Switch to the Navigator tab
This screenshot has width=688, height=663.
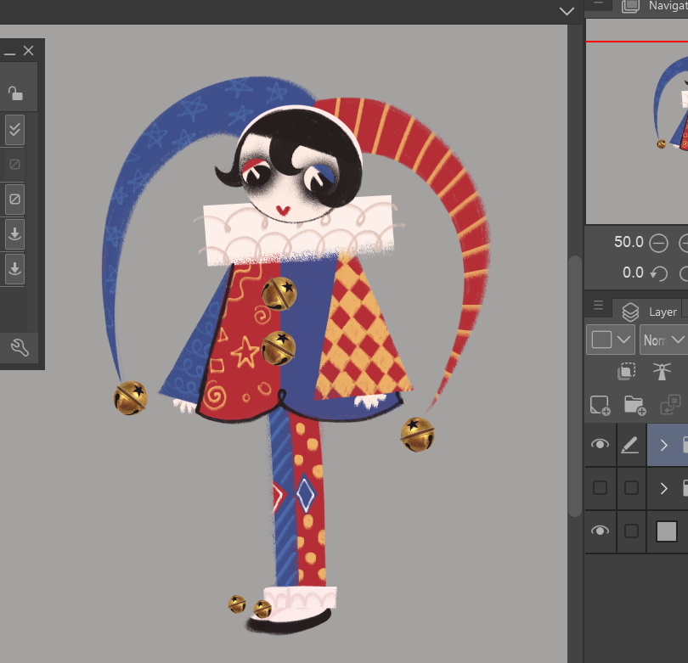(655, 6)
